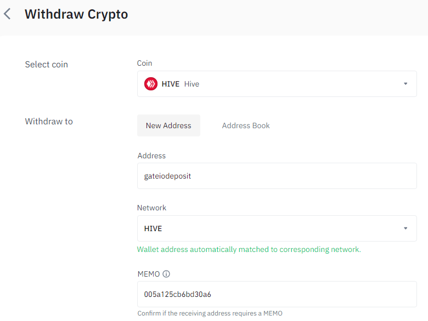Screen dimensions: 428x321
Task: Switch to the Address Book tab
Action: pos(246,125)
